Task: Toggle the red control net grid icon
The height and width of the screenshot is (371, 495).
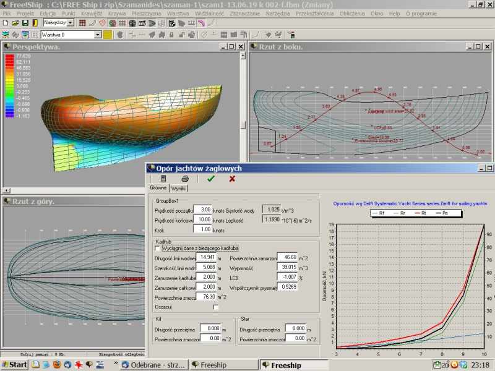Action: [x=82, y=23]
